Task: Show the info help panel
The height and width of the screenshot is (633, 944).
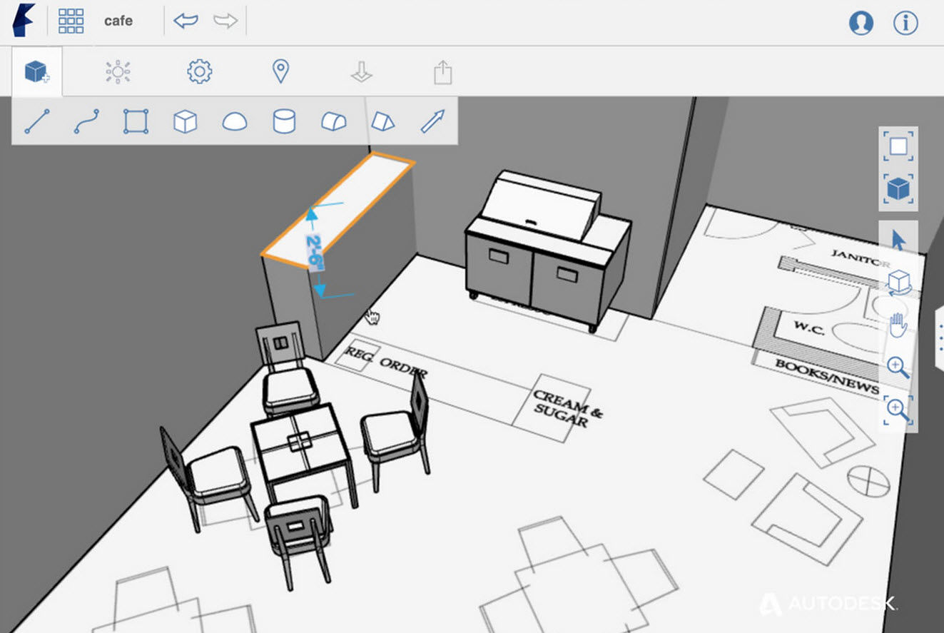Action: point(905,23)
